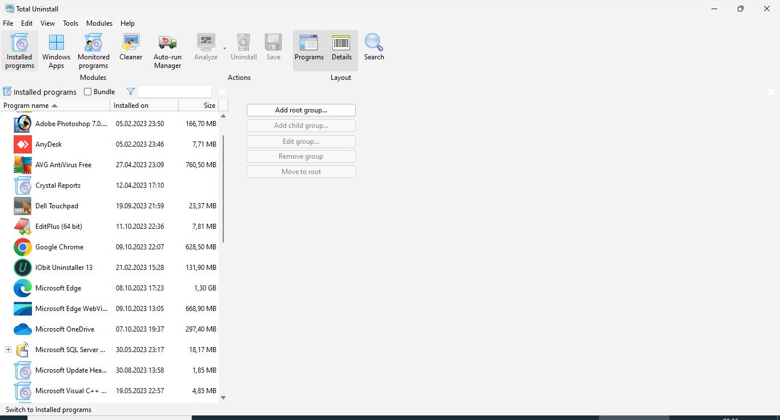Switch to the Windows Apps module

[x=56, y=51]
